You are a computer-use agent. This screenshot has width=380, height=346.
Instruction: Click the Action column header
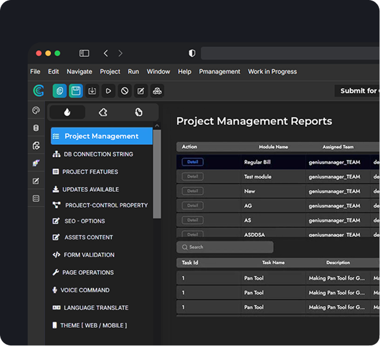(190, 147)
